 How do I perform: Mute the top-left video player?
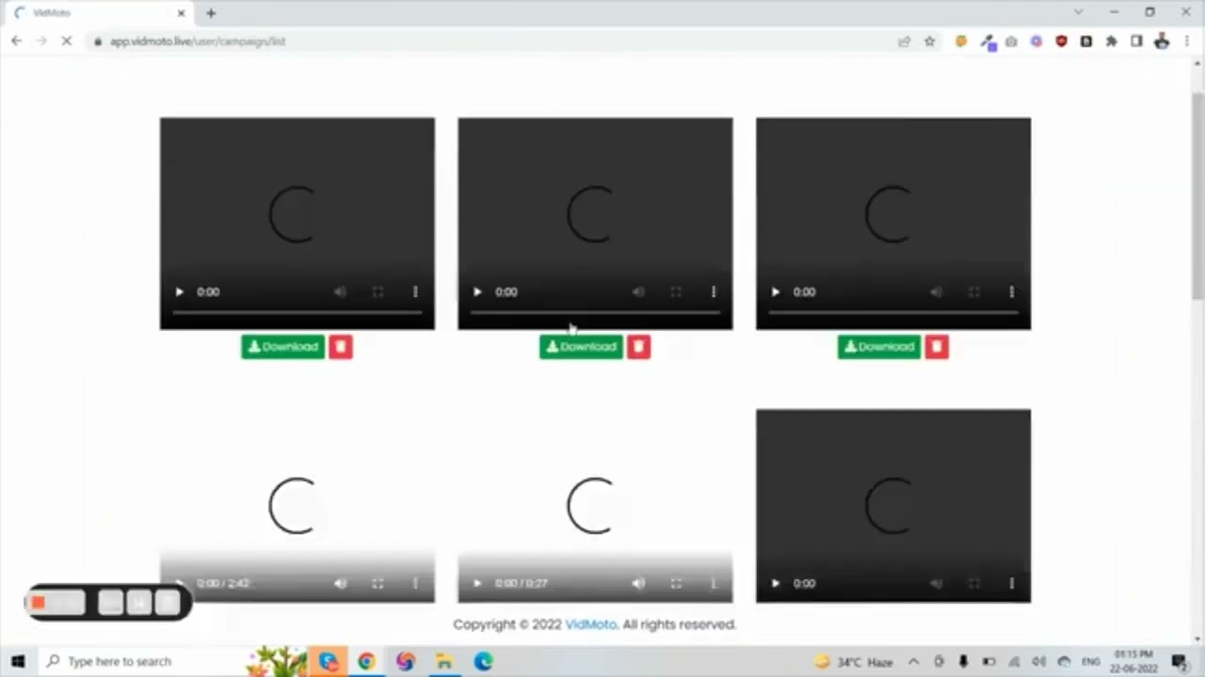point(340,291)
